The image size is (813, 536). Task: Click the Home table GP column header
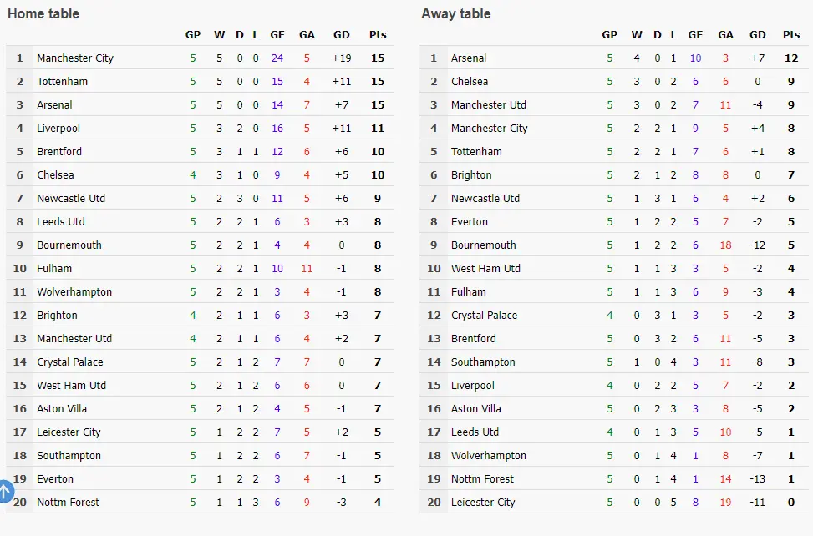[193, 35]
